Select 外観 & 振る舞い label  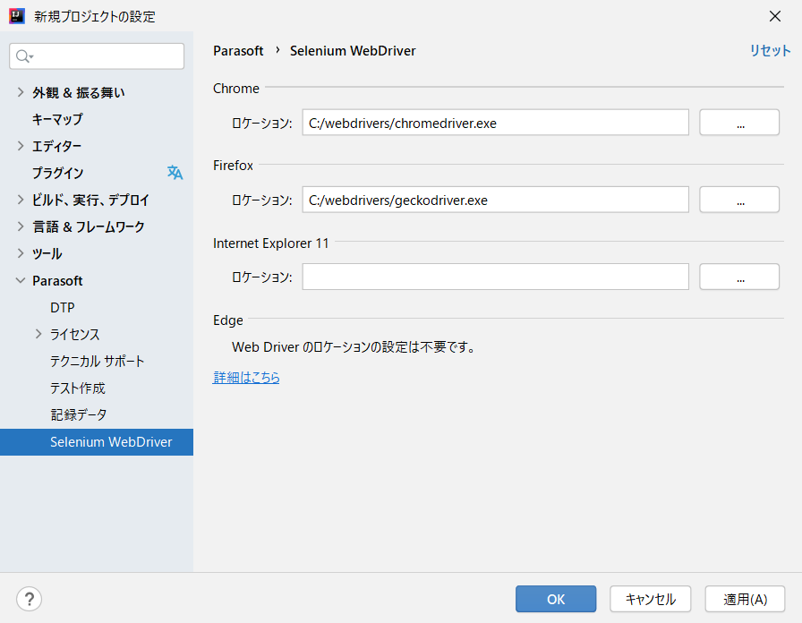pyautogui.click(x=78, y=92)
